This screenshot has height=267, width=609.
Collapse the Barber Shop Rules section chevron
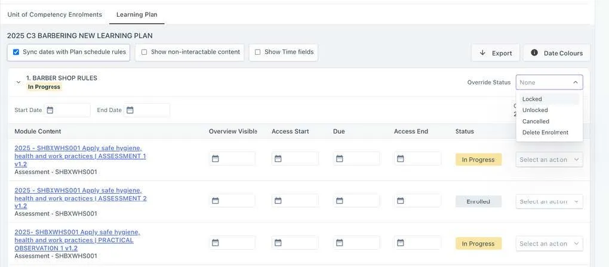(19, 82)
